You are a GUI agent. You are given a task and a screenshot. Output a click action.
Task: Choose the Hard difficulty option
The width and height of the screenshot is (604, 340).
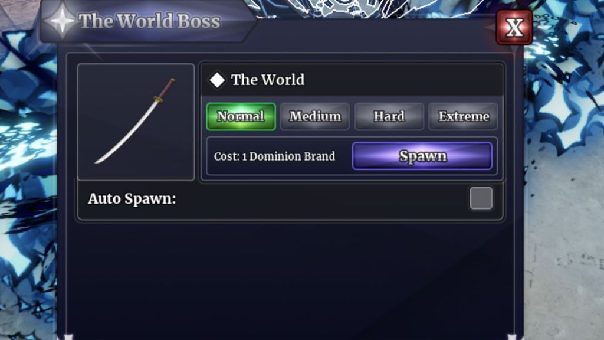(x=389, y=116)
